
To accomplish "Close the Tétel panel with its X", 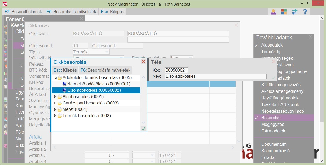I will [x=274, y=62].
